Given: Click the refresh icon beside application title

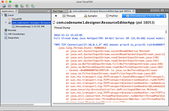Looking at the screenshot, I should 54,22.
